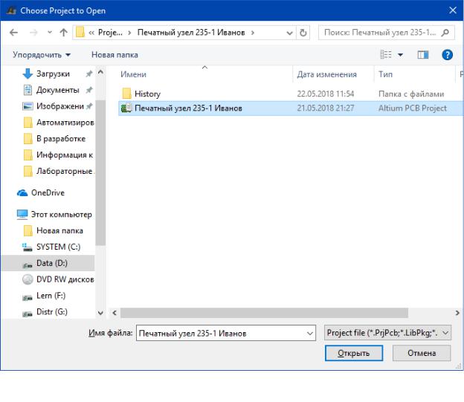464x402 pixels.
Task: Expand chevron after Печатный узел breadcrumb
Action: point(252,33)
